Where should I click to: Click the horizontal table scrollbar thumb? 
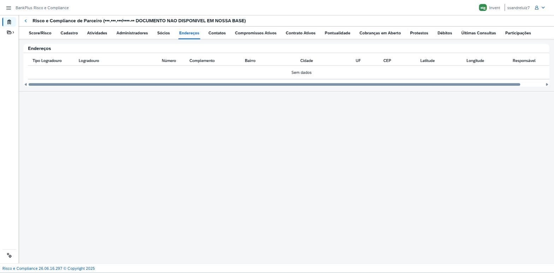pyautogui.click(x=274, y=85)
